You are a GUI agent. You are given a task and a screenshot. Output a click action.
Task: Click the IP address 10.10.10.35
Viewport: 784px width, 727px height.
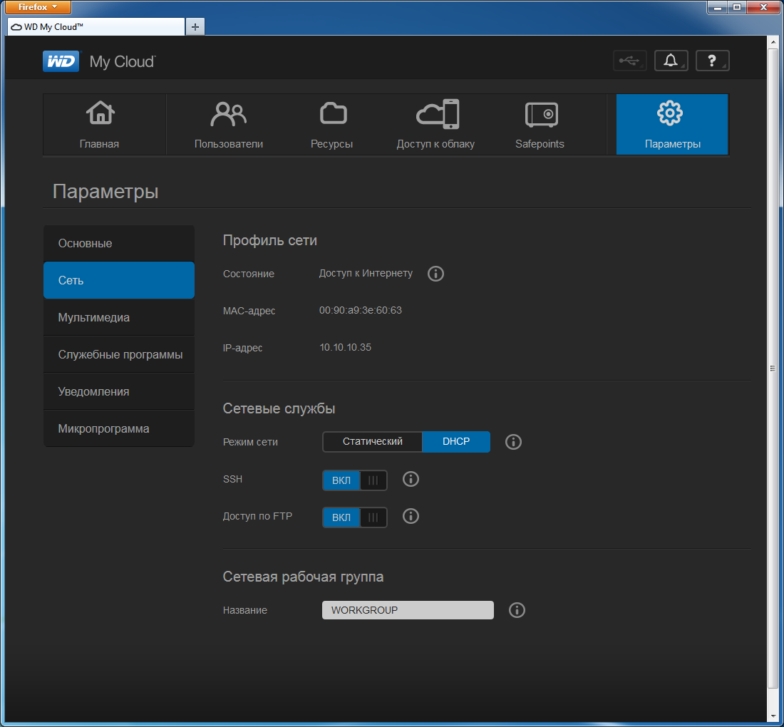pos(346,348)
